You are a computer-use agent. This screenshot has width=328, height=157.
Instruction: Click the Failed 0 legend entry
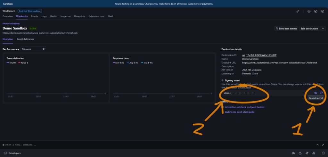tap(23, 63)
